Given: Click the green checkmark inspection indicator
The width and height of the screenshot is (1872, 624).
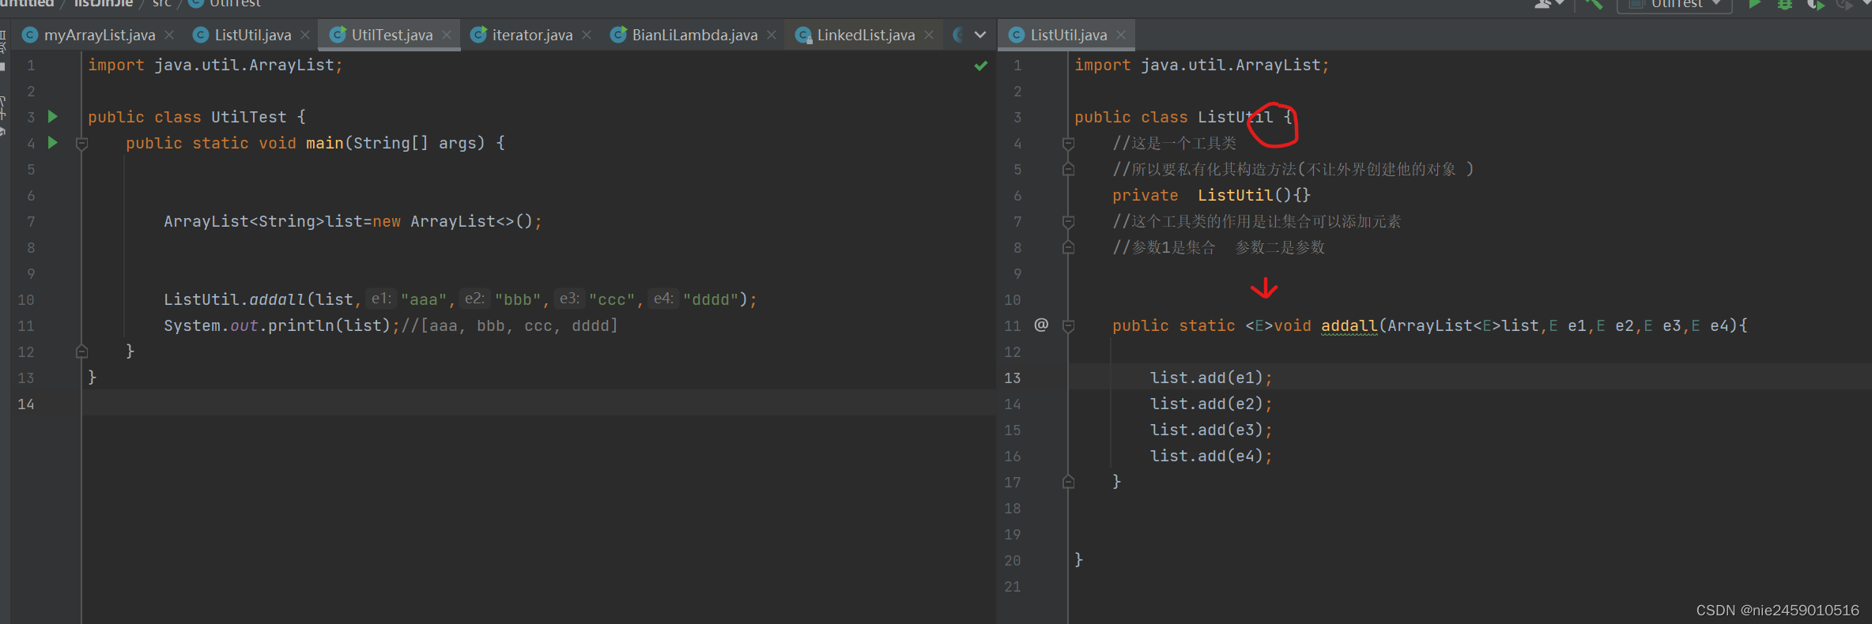Looking at the screenshot, I should pos(981,66).
